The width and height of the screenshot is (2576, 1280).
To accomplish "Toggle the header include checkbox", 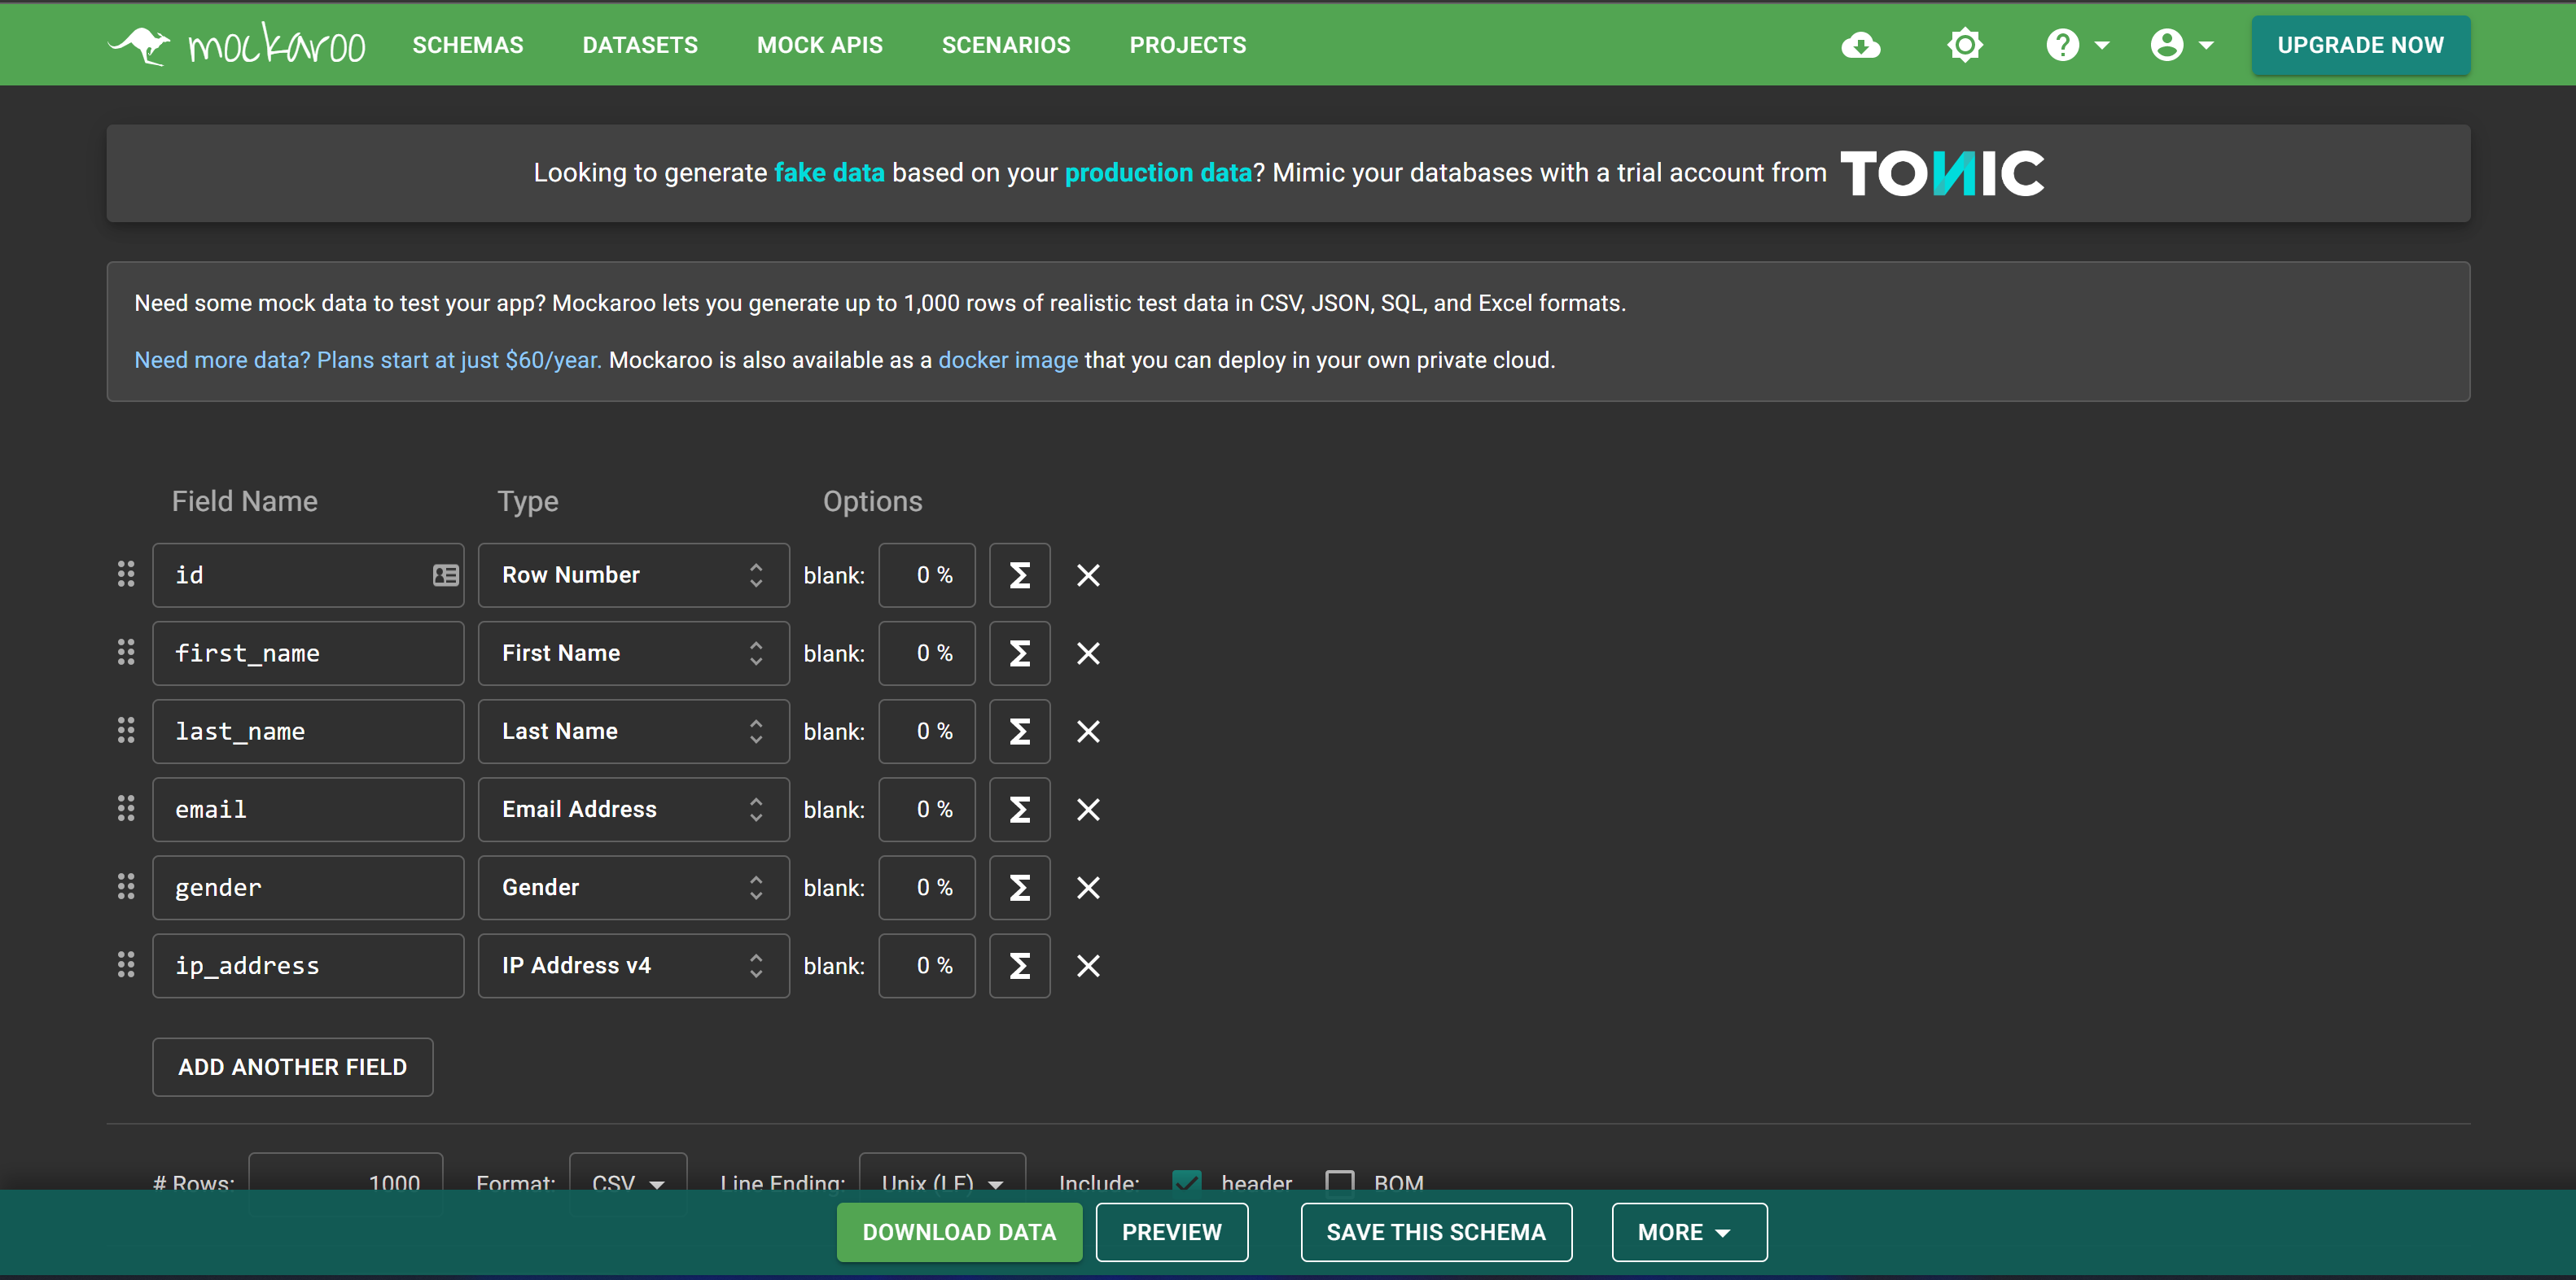I will point(1186,1181).
